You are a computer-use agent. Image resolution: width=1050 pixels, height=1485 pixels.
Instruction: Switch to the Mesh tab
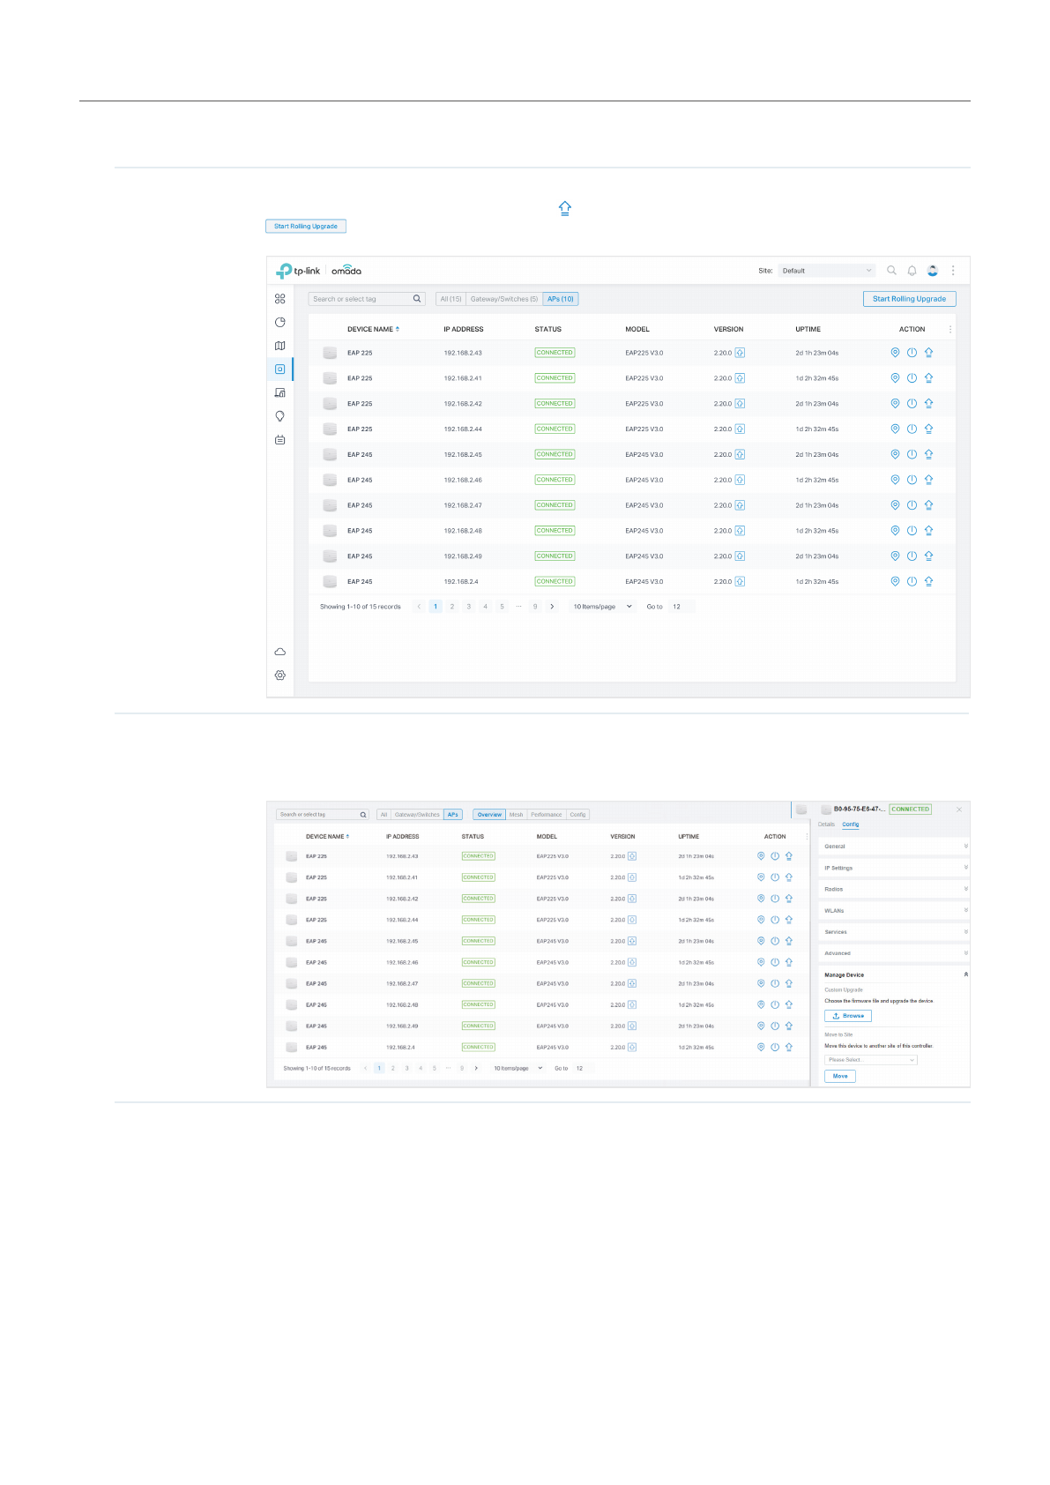click(516, 815)
